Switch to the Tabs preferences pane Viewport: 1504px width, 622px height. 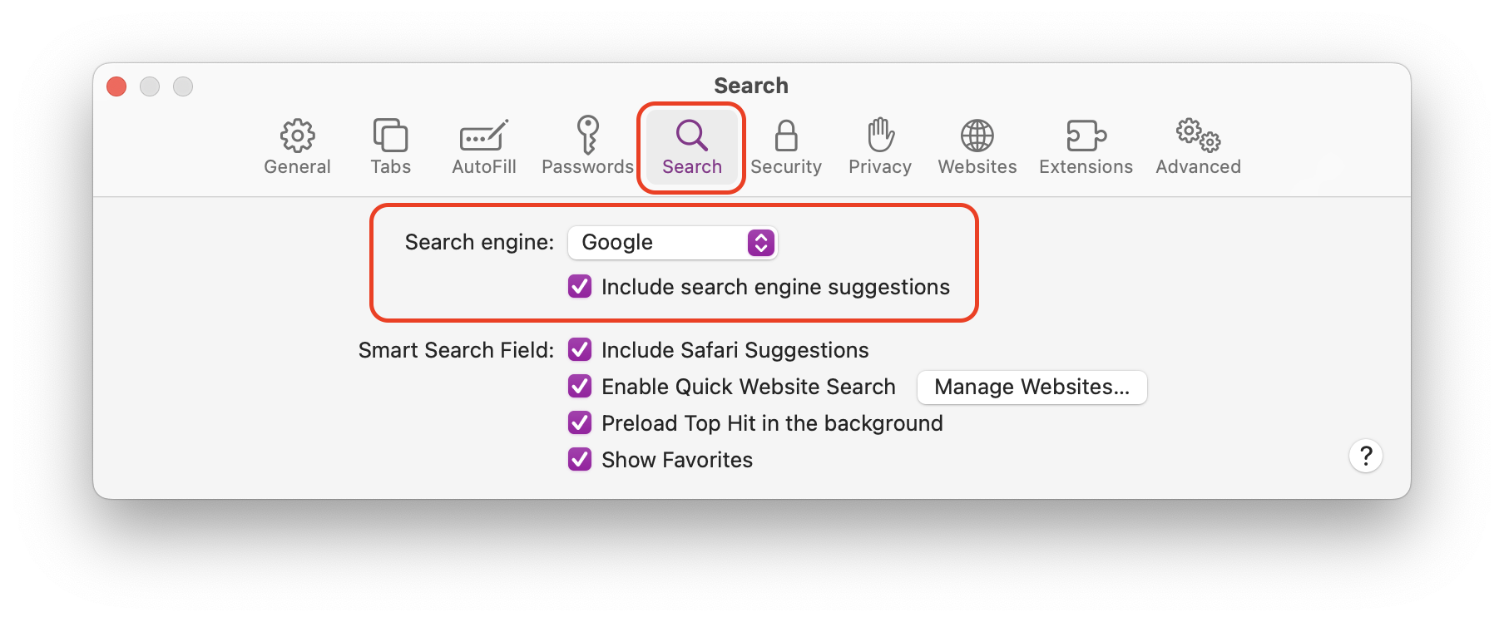coord(390,147)
